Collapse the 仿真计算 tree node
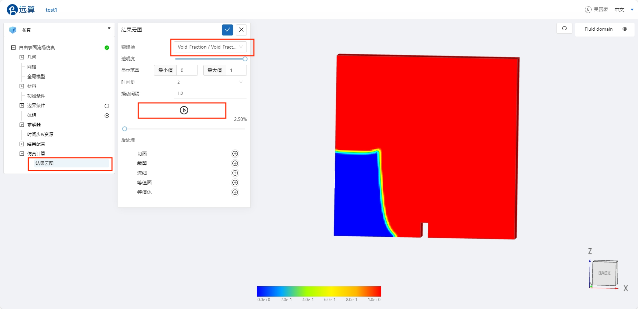 [x=22, y=154]
